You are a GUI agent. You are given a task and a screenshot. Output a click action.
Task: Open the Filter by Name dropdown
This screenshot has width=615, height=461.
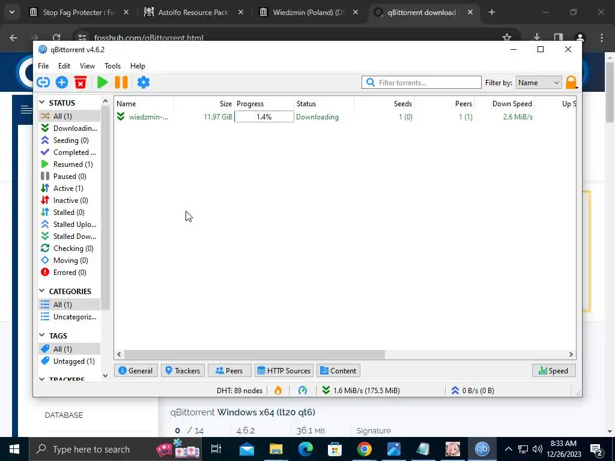(x=539, y=83)
